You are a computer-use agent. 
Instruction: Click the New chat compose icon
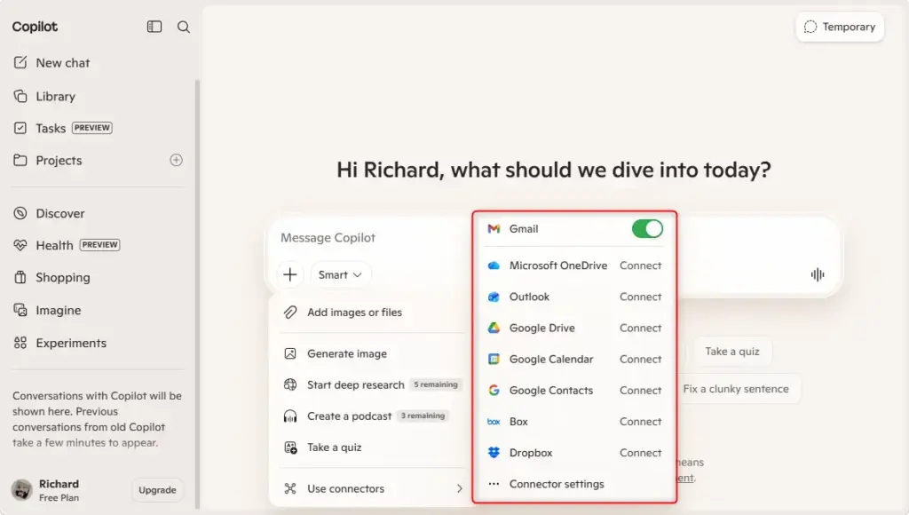click(x=20, y=62)
